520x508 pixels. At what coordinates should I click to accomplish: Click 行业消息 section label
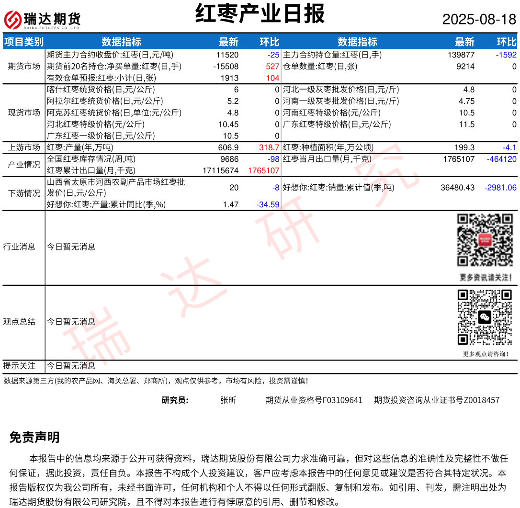[19, 247]
